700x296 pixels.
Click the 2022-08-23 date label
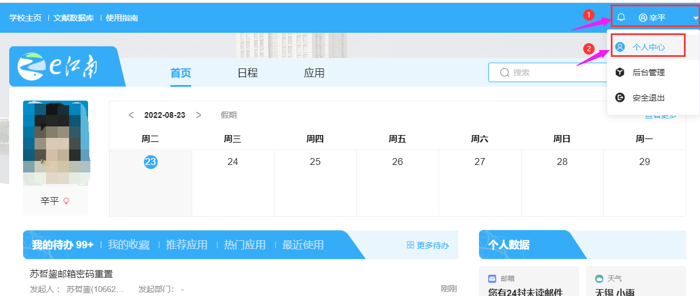tap(165, 115)
